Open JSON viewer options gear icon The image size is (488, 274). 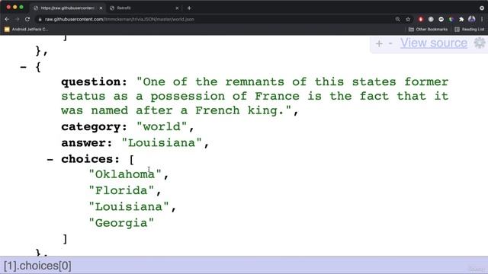click(480, 43)
